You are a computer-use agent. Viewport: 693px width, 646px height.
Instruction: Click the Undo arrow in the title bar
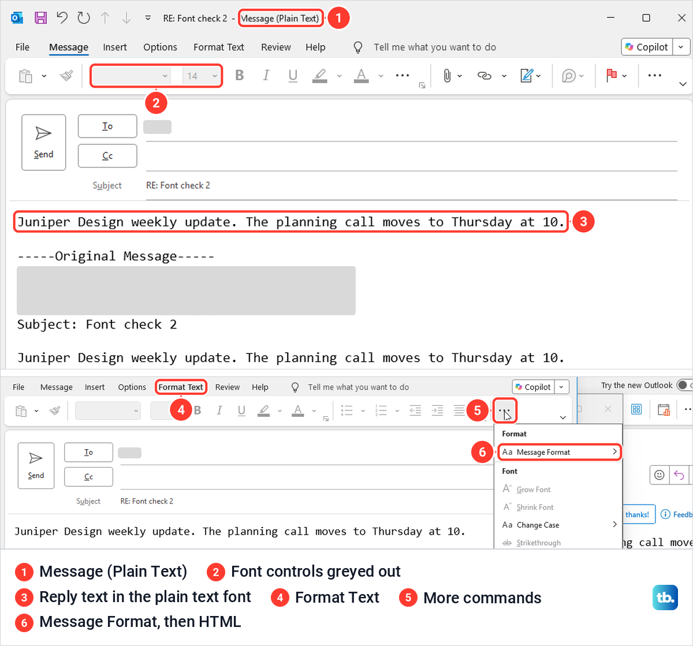[62, 18]
